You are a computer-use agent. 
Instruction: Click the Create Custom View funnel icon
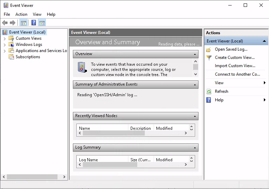tap(209, 58)
